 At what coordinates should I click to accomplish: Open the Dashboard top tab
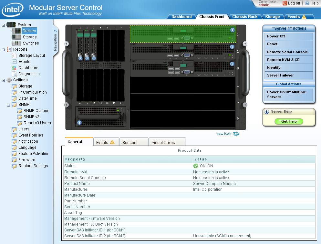pyautogui.click(x=181, y=17)
